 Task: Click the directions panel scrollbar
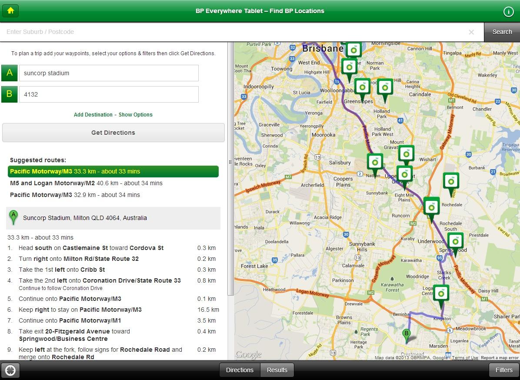pyautogui.click(x=231, y=168)
